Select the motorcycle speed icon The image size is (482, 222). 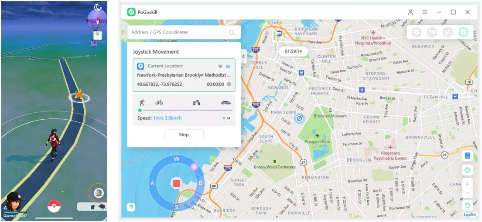point(196,103)
